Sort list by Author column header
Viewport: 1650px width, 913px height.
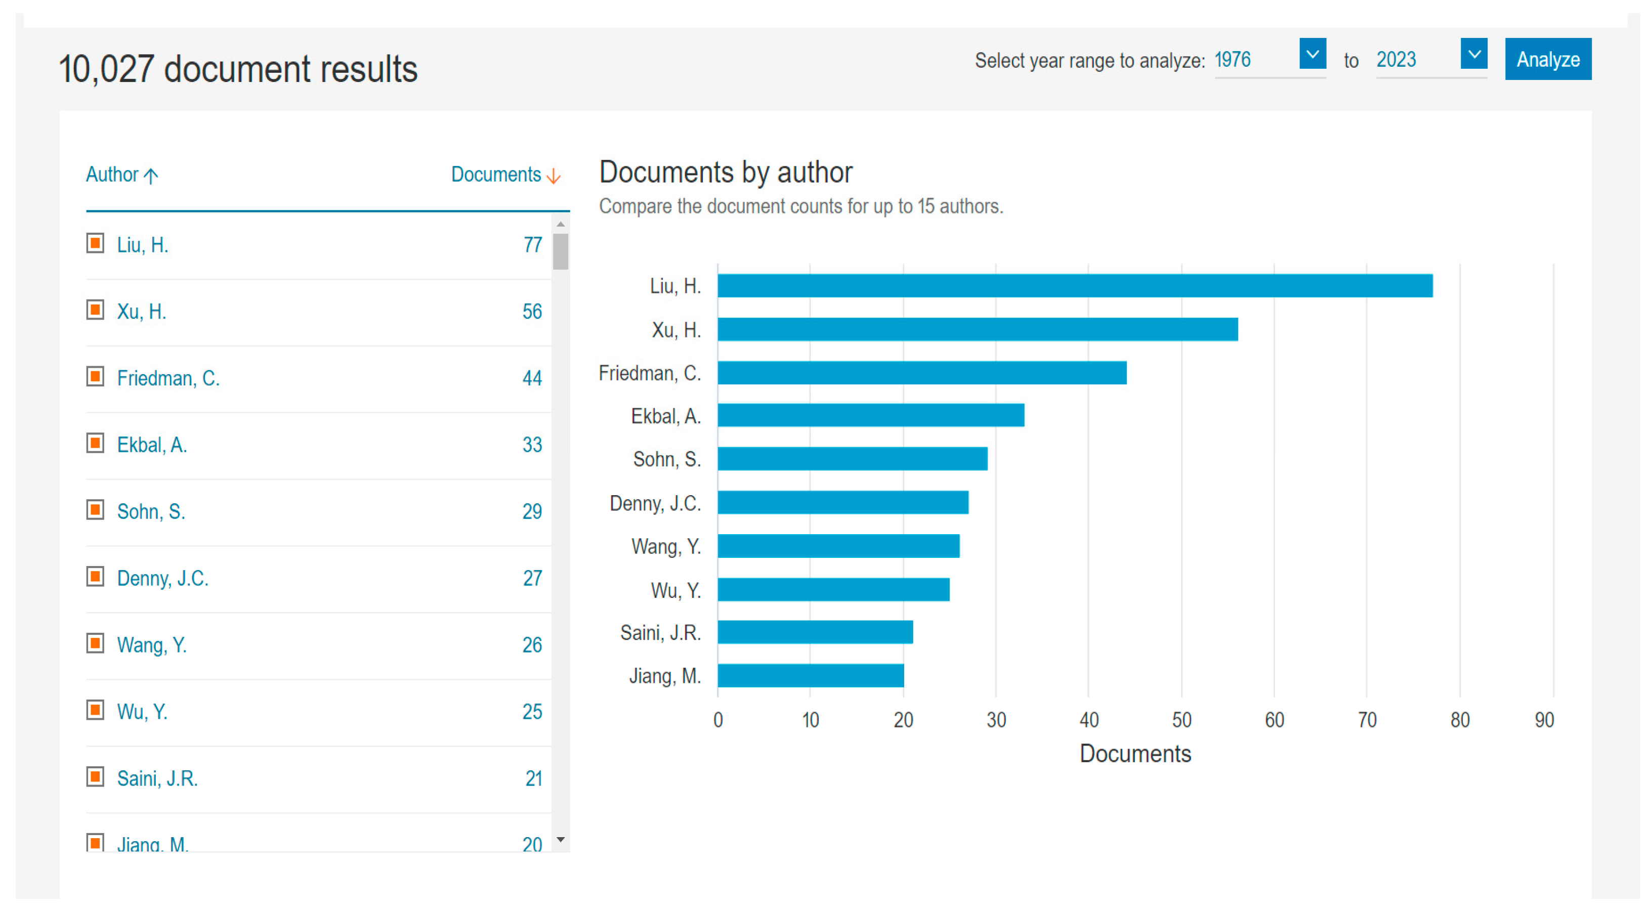(113, 175)
